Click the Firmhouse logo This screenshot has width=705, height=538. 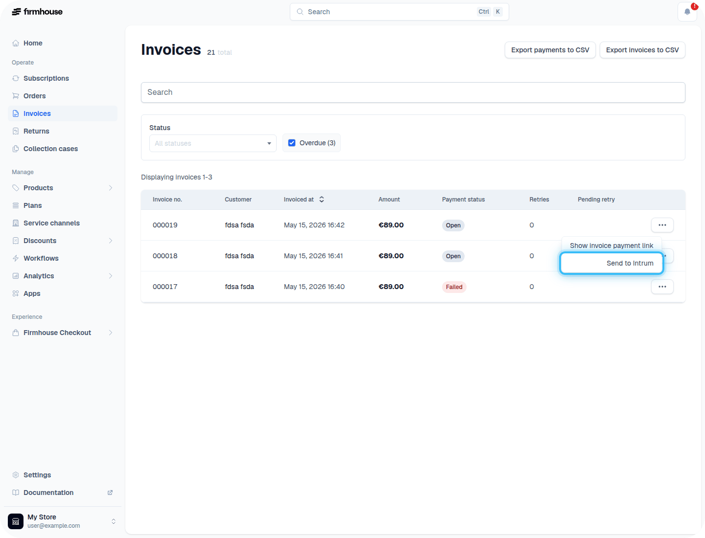(37, 12)
